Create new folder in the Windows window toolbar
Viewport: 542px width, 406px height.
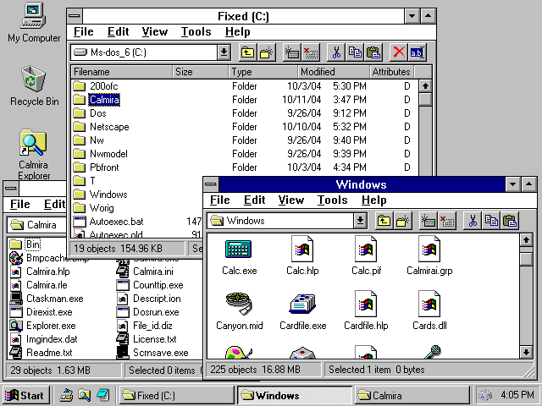403,221
